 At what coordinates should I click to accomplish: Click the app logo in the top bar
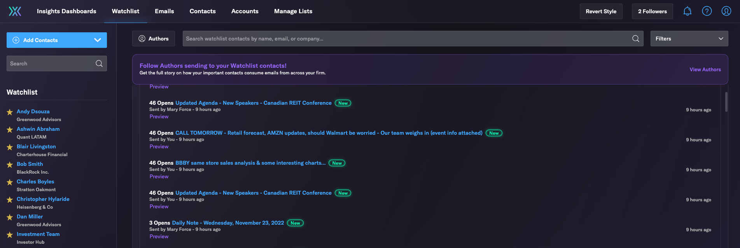[x=15, y=11]
